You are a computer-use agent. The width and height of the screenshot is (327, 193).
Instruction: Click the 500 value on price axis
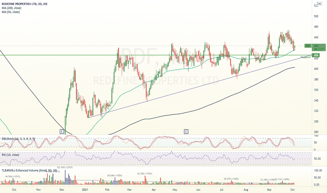[x=316, y=16]
